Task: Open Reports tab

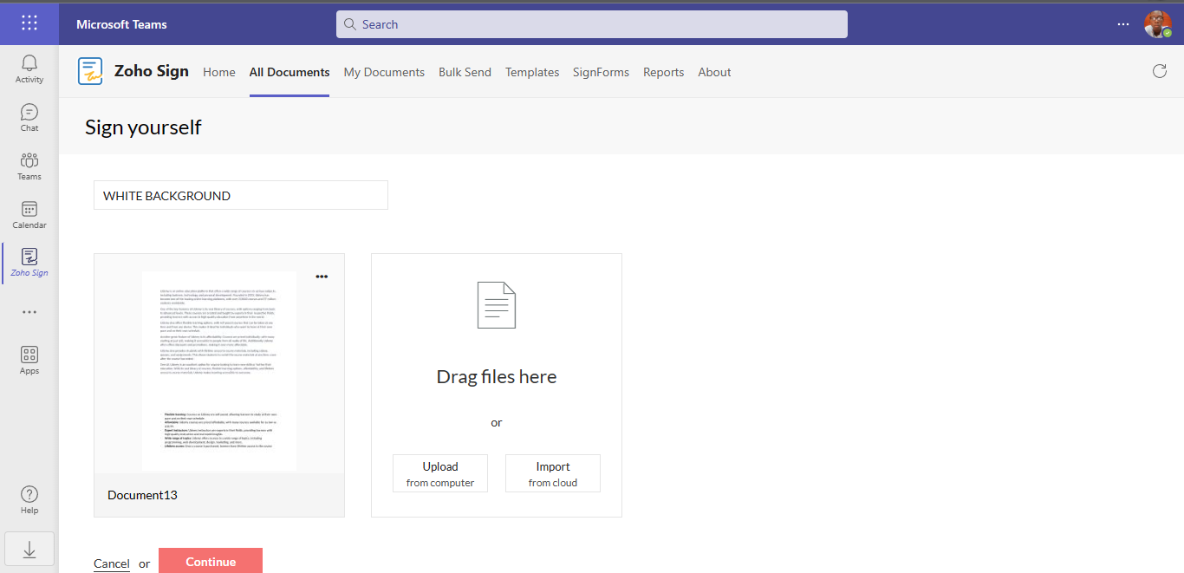Action: 663,72
